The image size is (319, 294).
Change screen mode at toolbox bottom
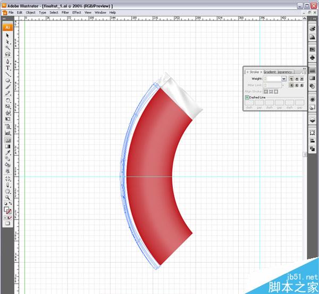[x=7, y=224]
